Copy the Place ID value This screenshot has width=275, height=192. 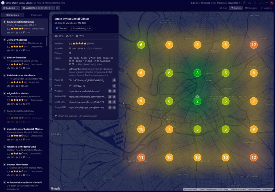pyautogui.click(x=114, y=80)
